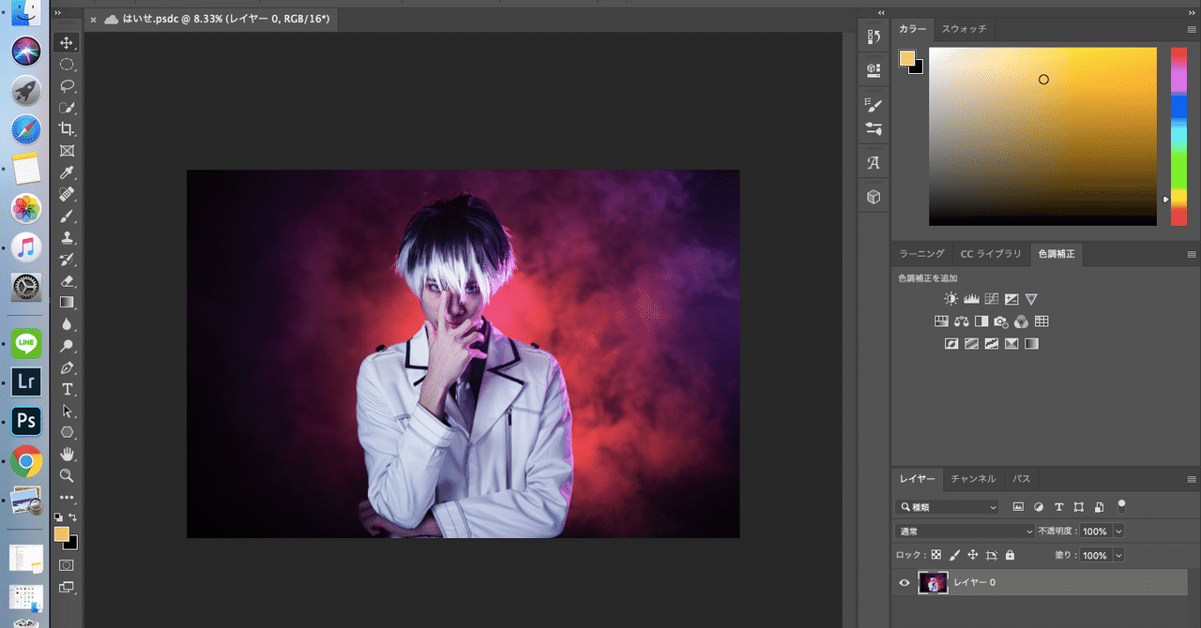Image resolution: width=1201 pixels, height=628 pixels.
Task: Open the スウォッチ tab
Action: pos(964,29)
